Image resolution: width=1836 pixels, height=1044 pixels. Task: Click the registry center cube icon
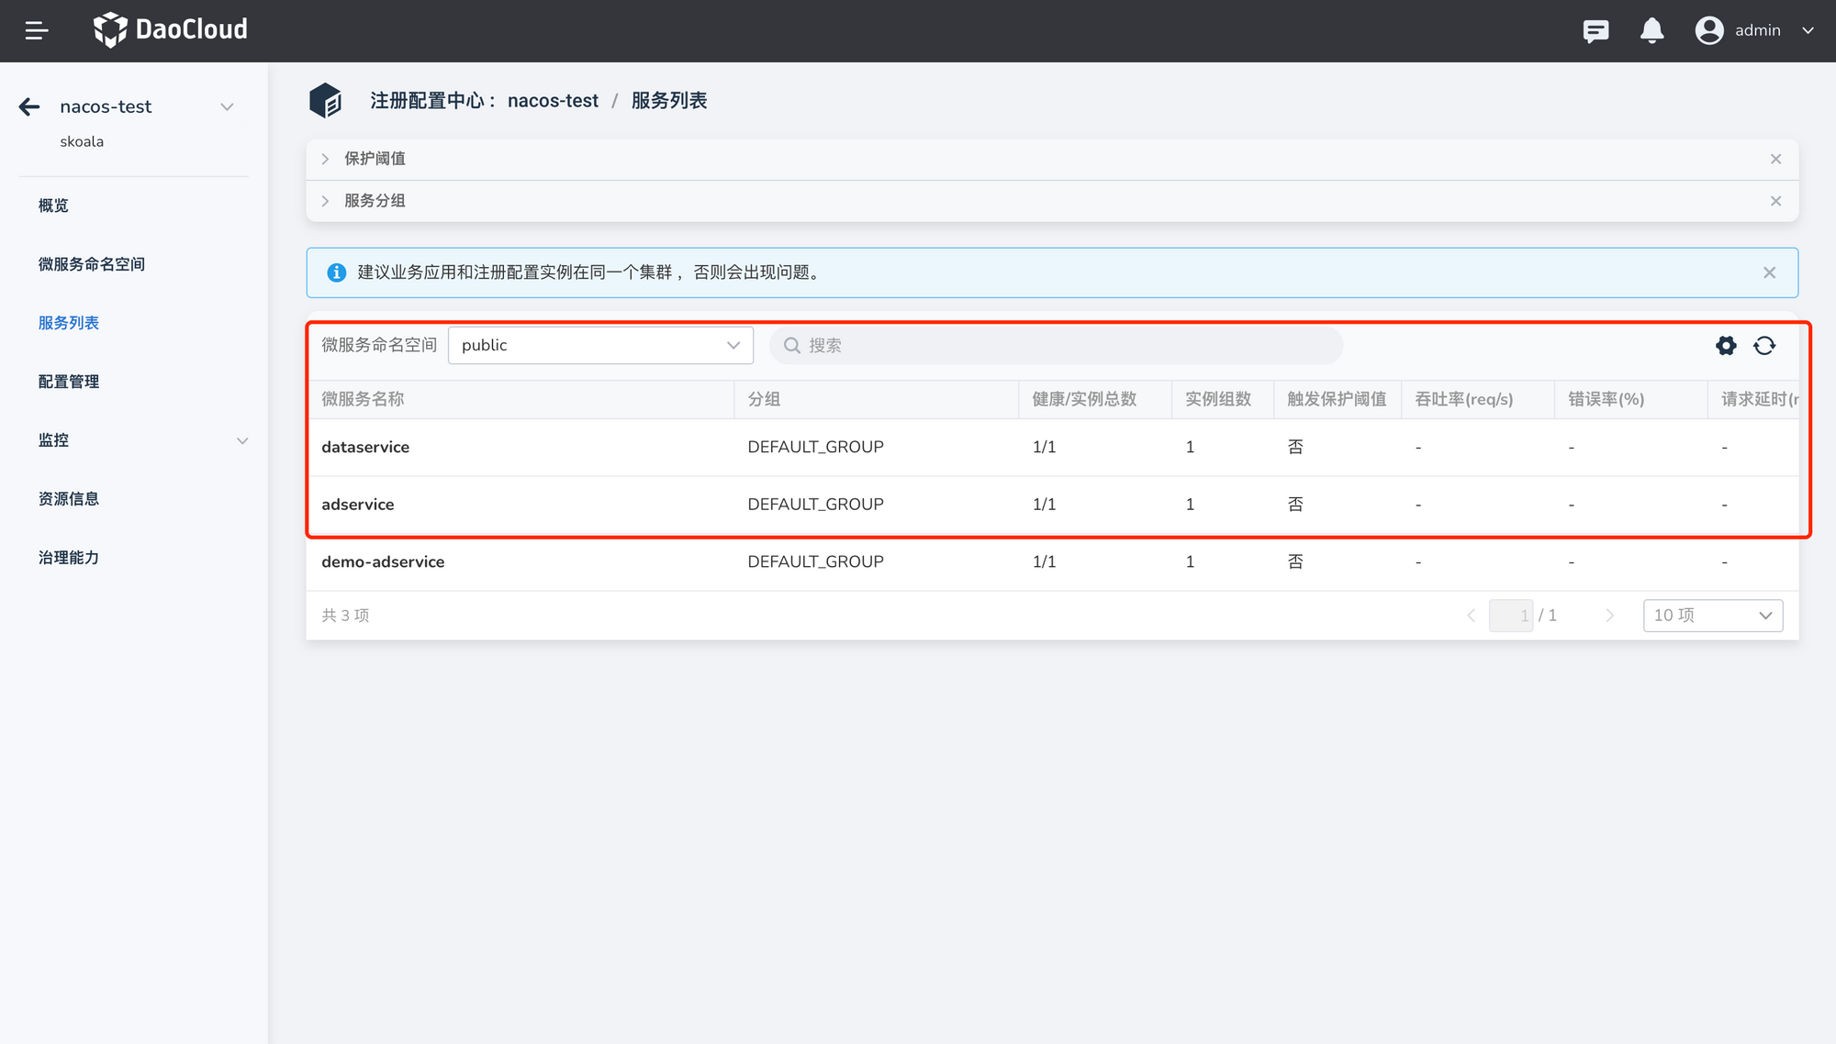[x=325, y=101]
